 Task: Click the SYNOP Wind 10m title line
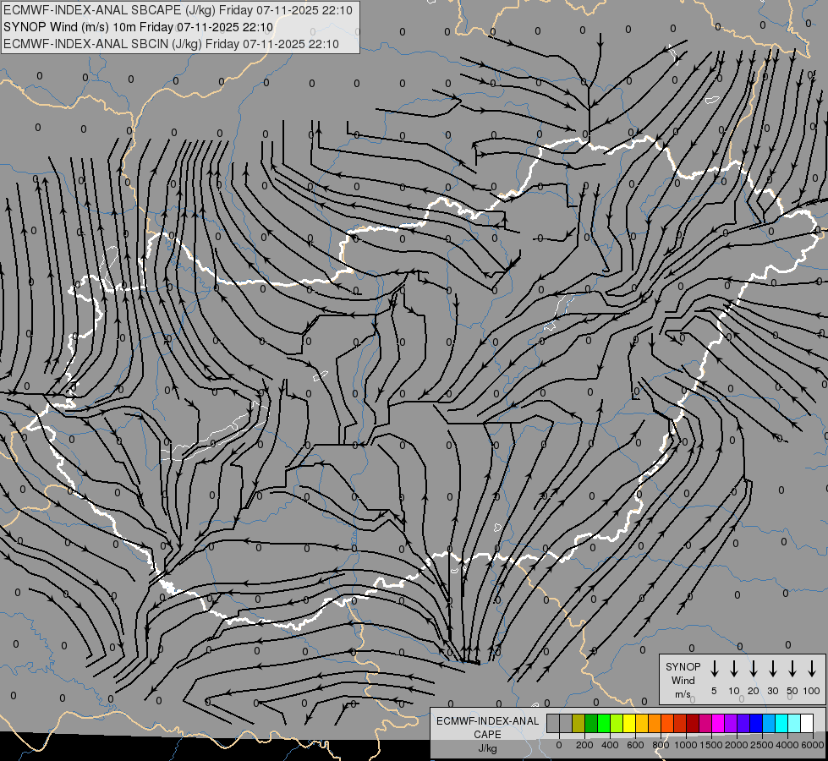(139, 27)
